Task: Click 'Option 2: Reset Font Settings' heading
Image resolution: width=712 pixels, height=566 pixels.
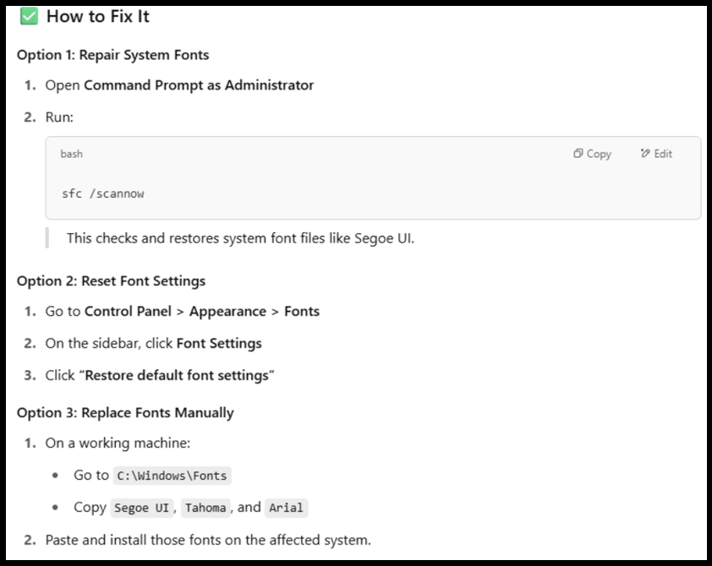Action: (x=112, y=281)
